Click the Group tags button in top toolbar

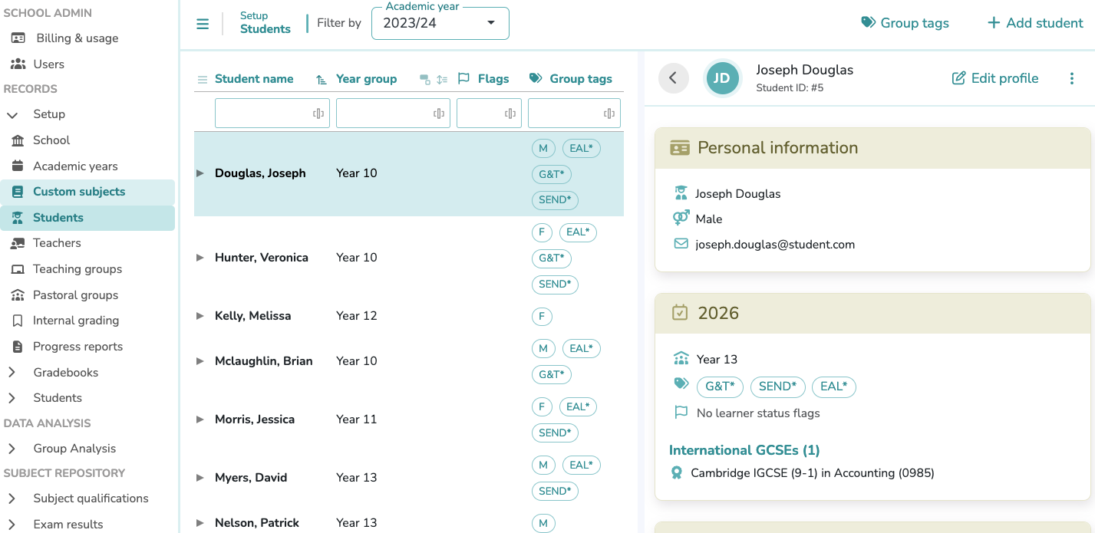(905, 23)
